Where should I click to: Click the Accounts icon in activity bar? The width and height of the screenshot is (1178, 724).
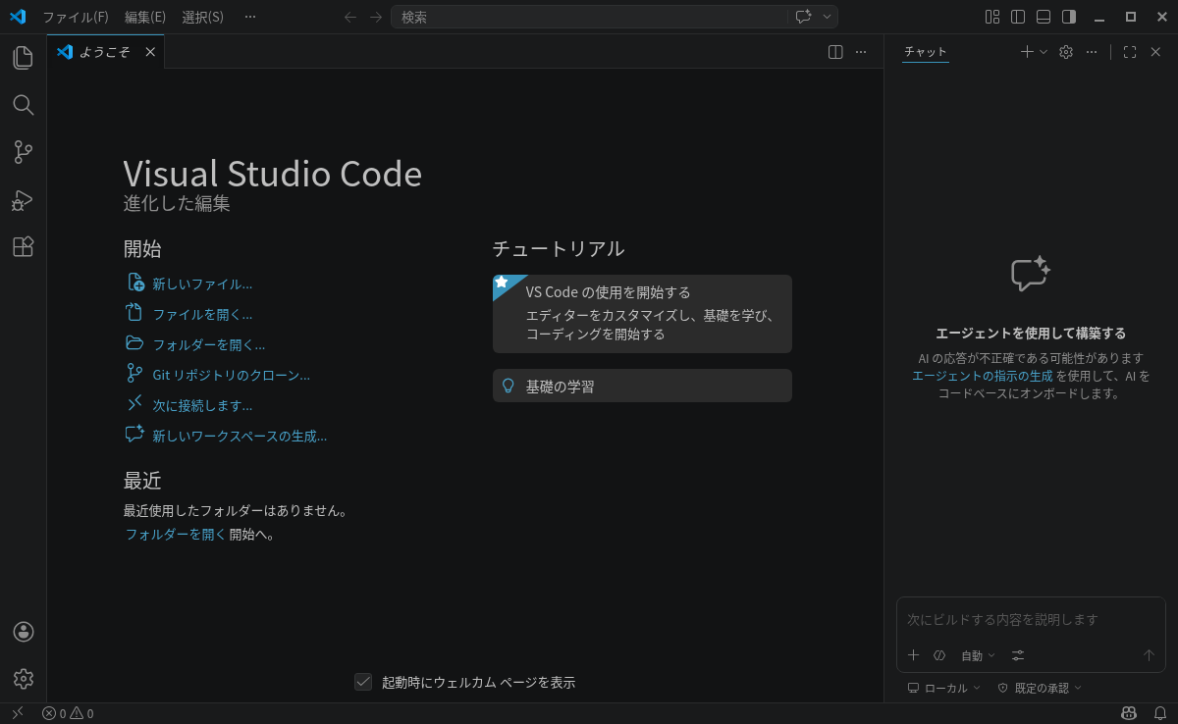pos(24,632)
